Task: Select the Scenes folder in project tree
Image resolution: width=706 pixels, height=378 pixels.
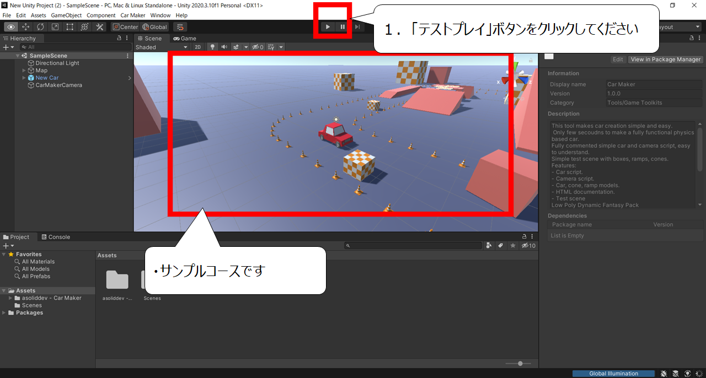Action: [x=31, y=305]
